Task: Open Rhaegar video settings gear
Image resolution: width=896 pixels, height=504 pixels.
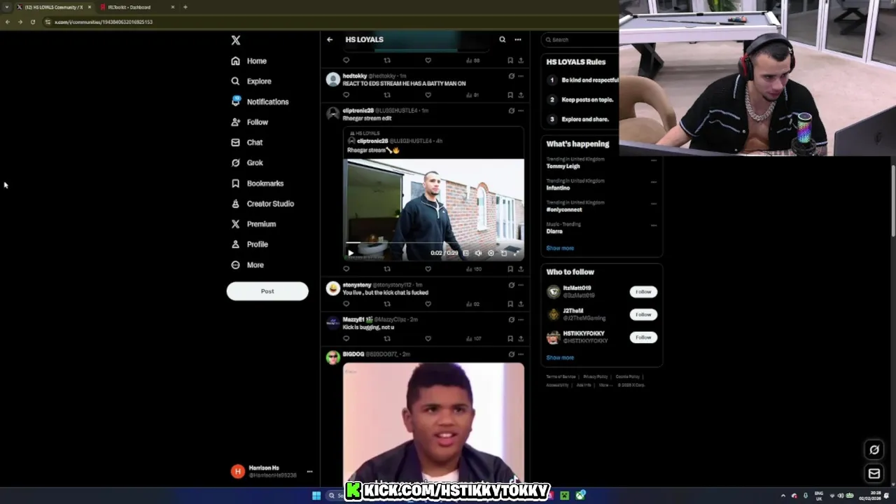Action: [491, 253]
